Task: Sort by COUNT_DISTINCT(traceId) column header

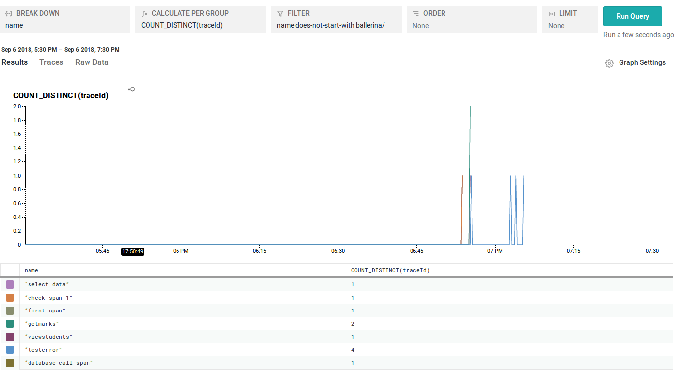Action: coord(509,270)
